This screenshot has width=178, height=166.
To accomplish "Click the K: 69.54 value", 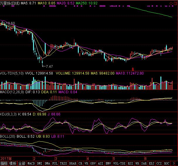I will pyautogui.click(x=25, y=114).
